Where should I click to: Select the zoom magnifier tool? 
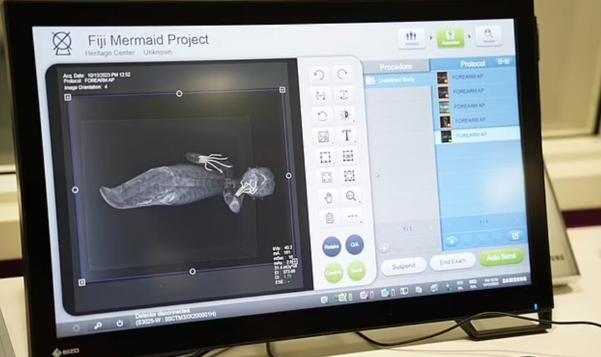click(351, 197)
